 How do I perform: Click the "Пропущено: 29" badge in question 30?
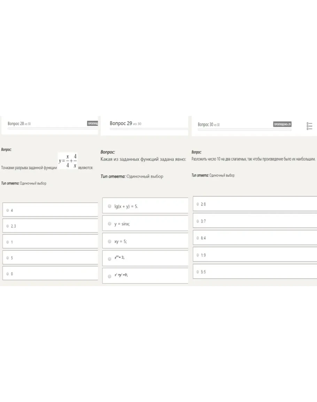(x=283, y=124)
